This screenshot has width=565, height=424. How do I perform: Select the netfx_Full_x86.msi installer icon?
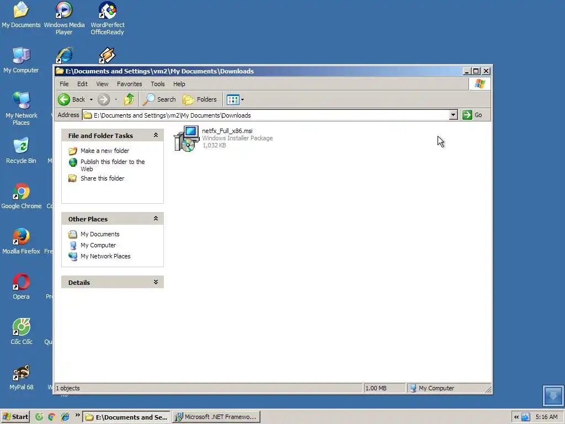pyautogui.click(x=186, y=139)
